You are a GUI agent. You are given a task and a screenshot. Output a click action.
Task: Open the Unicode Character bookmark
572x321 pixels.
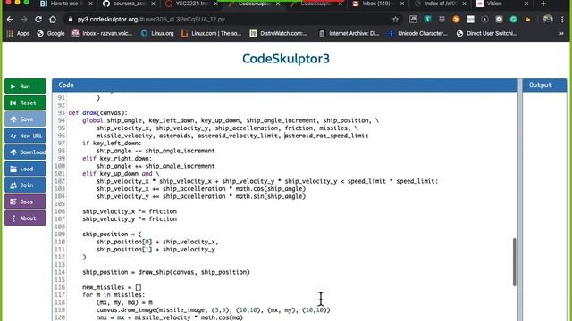point(417,34)
